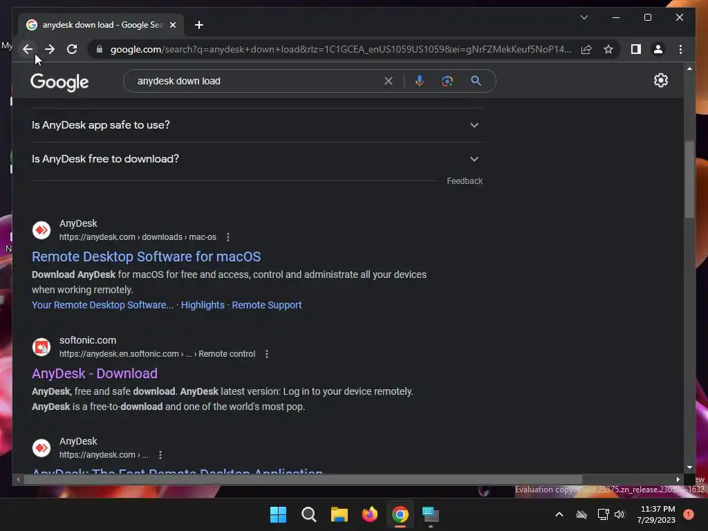Click scrollbar down arrow

(689, 467)
